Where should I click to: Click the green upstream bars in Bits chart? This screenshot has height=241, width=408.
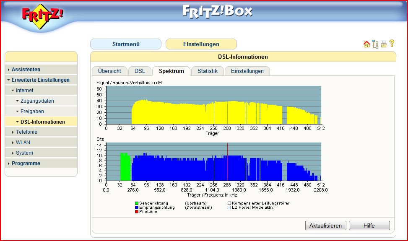125,167
